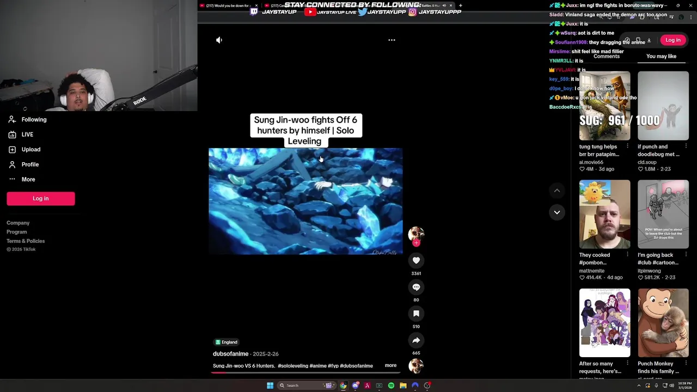
Task: Open OBS Studio from the taskbar
Action: pyautogui.click(x=427, y=385)
